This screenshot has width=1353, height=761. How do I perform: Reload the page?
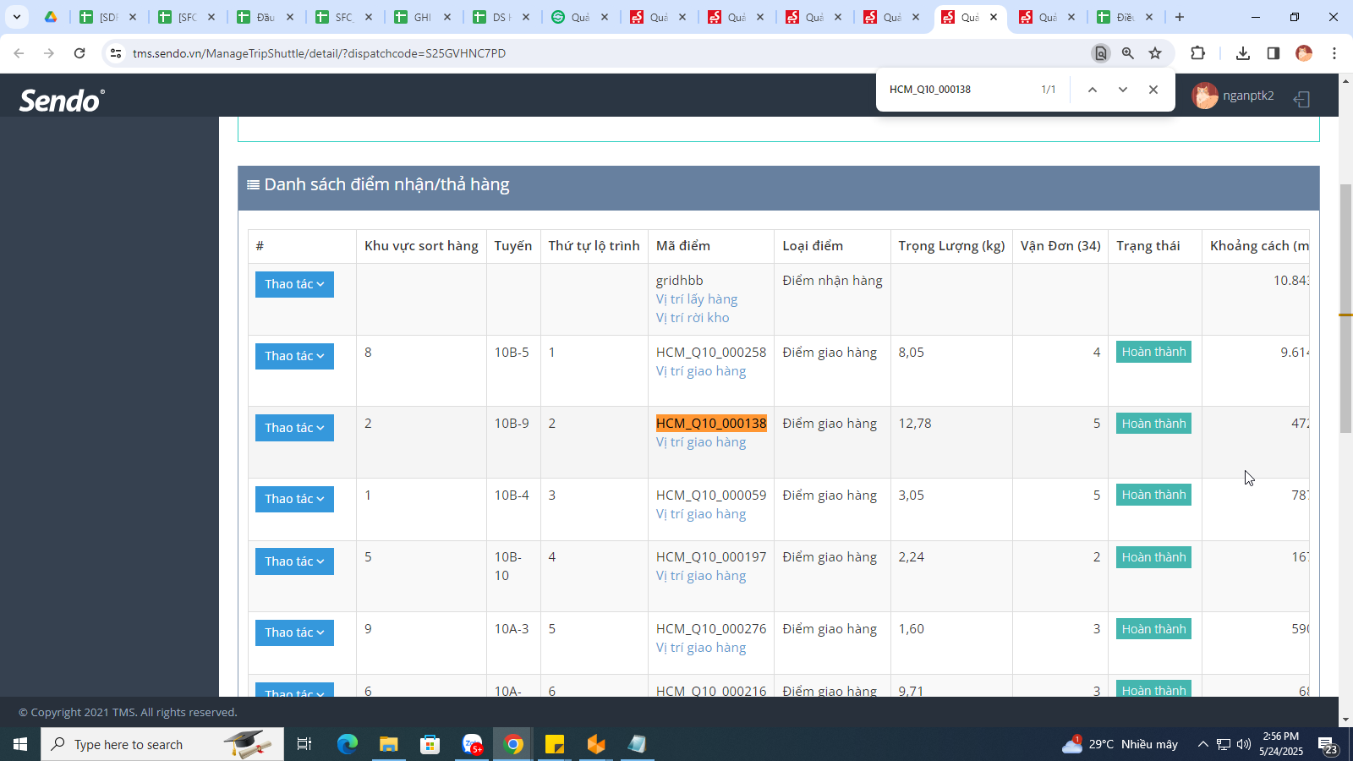[x=79, y=53]
